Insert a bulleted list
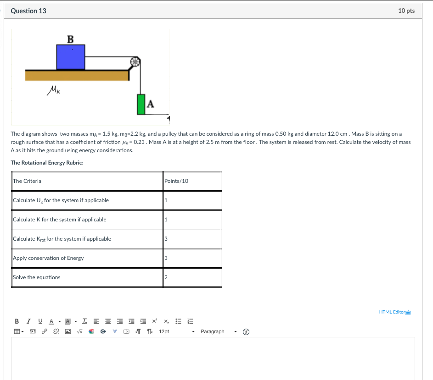Screen dimensions: 433x380 click(x=179, y=321)
